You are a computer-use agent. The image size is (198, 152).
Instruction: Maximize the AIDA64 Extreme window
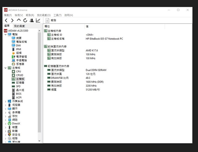click(178, 10)
